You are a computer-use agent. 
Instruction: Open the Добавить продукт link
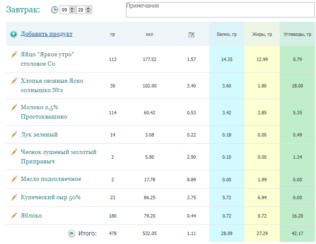(x=47, y=34)
